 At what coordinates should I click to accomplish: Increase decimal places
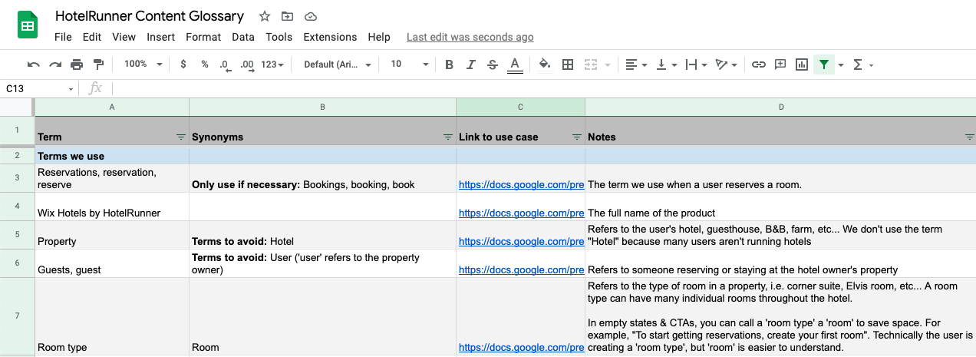pos(247,64)
